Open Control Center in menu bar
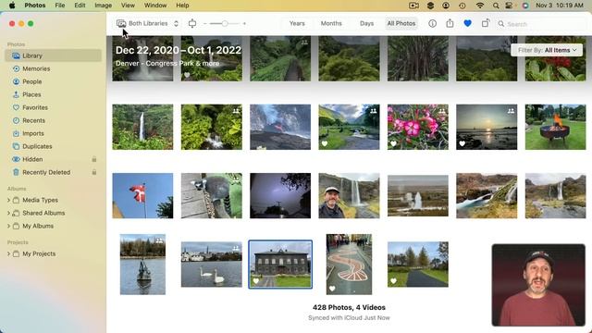Screen dimensions: 592x333 tap(510, 6)
